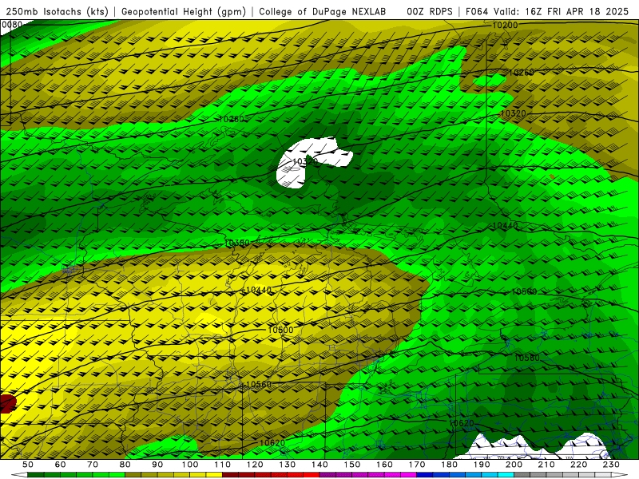Click the '170' value on the color scale

coord(416,465)
